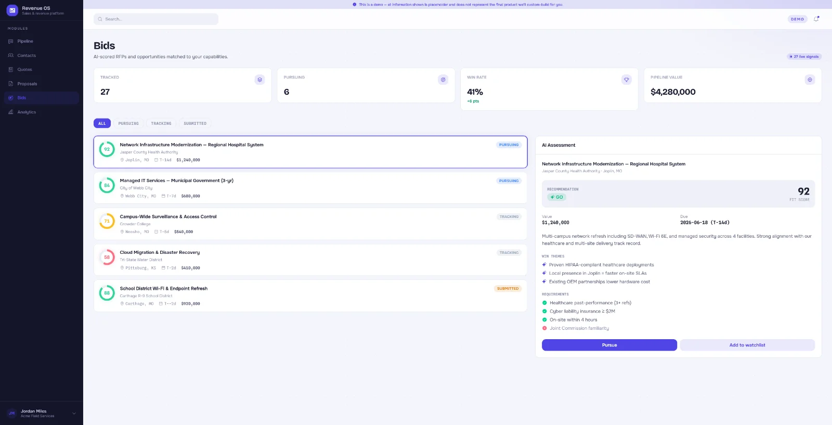832x425 pixels.
Task: Click the due date 2026-06-18 (T-14d)
Action: 705,223
